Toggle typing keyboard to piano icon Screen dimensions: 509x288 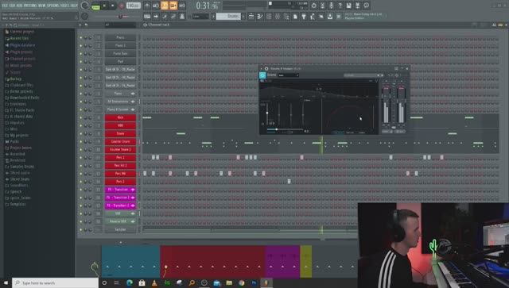(147, 16)
